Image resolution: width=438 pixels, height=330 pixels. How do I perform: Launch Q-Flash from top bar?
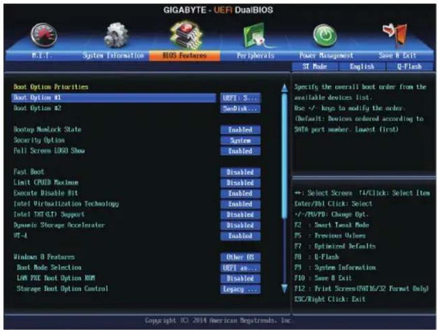pos(410,67)
